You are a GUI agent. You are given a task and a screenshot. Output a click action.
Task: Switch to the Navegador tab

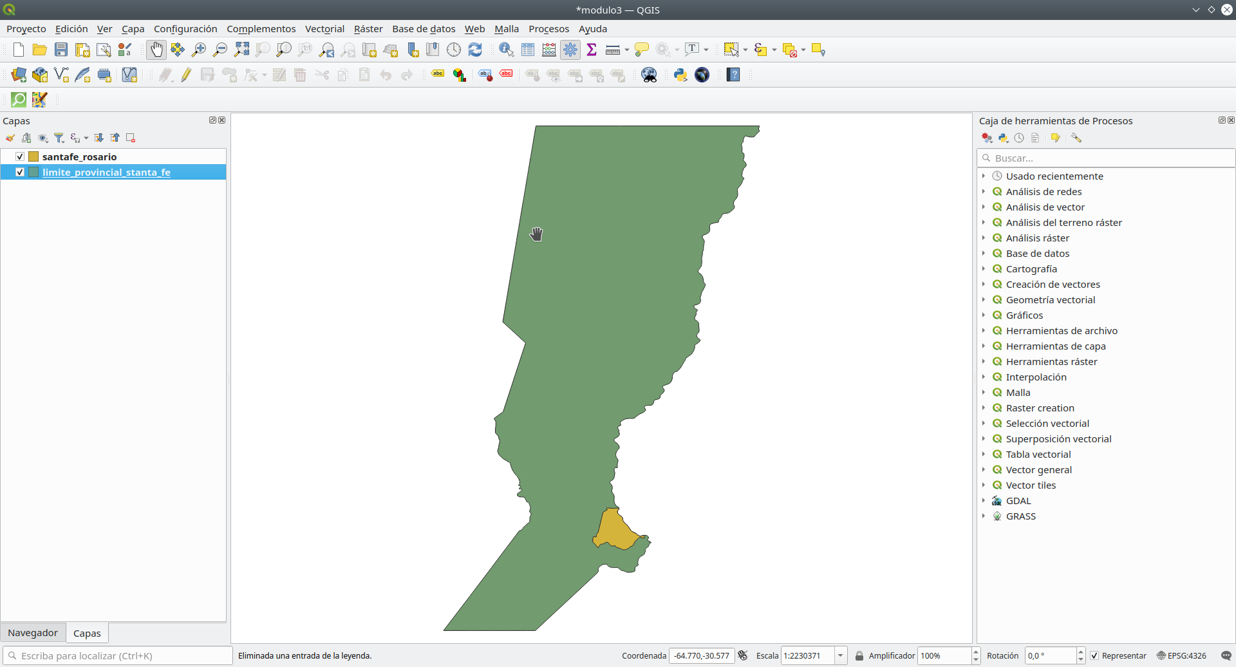(33, 633)
